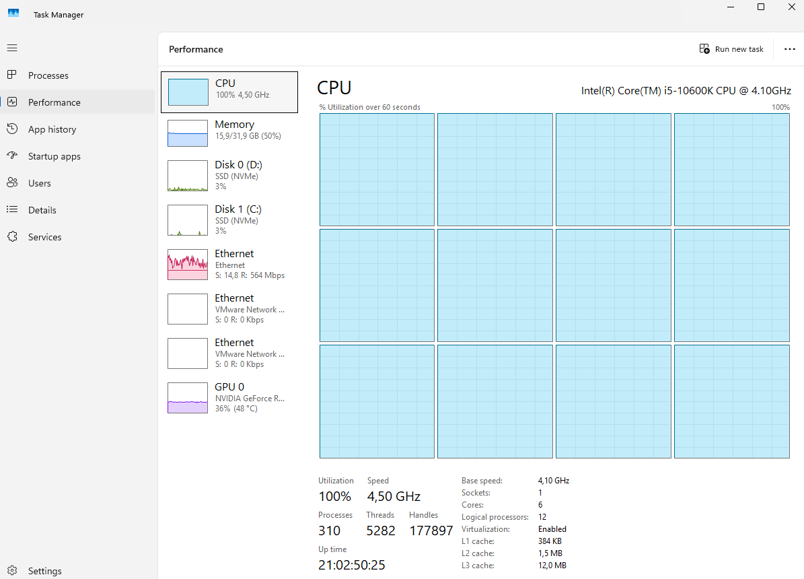
Task: Select the GPU 0 NVIDIA GeForce entry
Action: pos(229,398)
